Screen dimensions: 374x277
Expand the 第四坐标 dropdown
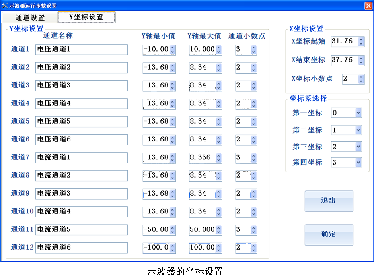(x=358, y=162)
